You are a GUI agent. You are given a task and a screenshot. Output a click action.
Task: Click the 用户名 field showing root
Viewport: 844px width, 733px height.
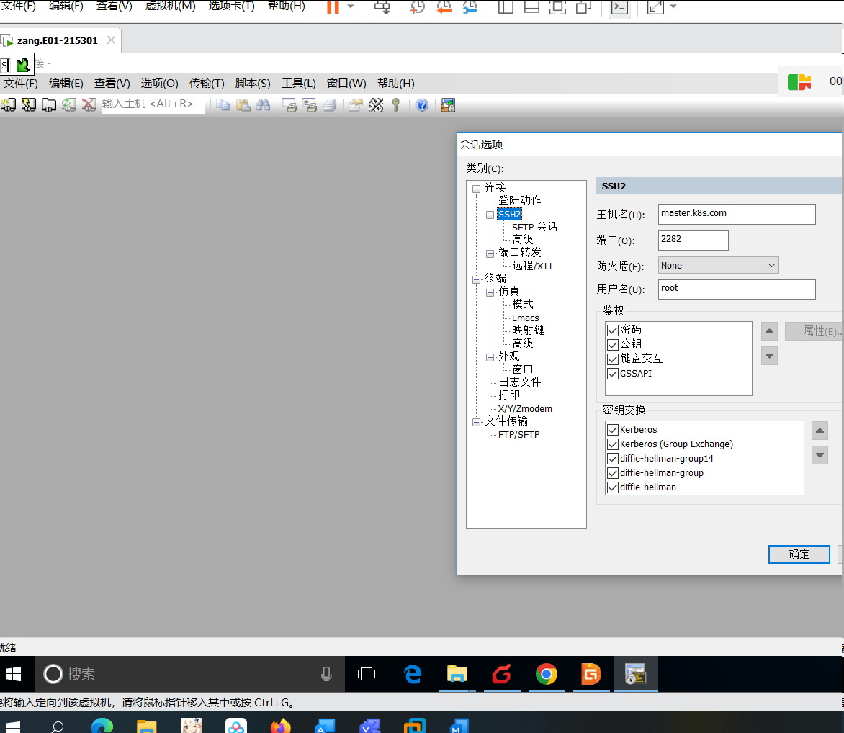coord(737,289)
